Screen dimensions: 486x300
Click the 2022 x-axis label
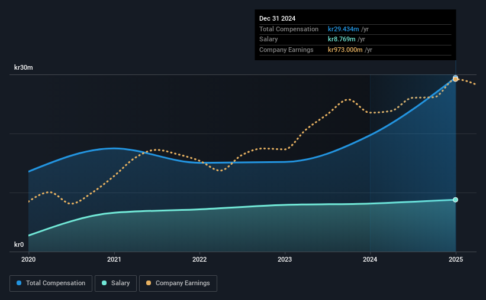199,259
